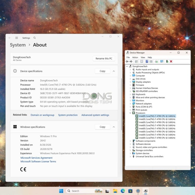Open Microsoft Store from the taskbar
195x195 pixels.
[x=130, y=191]
